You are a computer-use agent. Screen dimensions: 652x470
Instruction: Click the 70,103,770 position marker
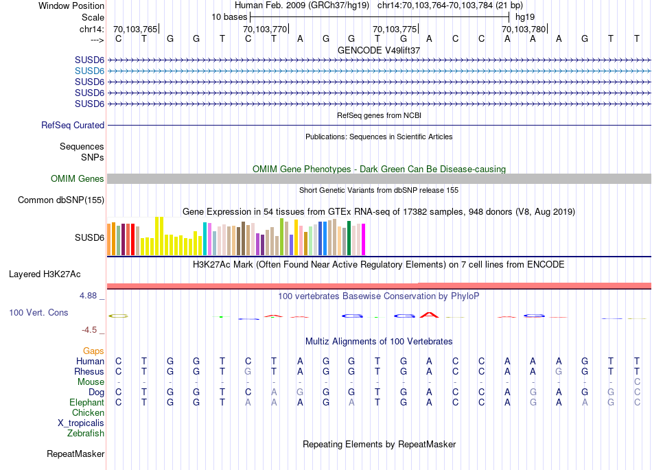point(265,30)
